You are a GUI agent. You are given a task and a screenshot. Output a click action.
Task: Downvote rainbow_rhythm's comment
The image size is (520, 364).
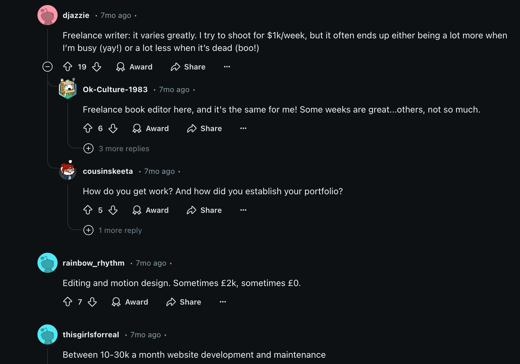click(93, 302)
